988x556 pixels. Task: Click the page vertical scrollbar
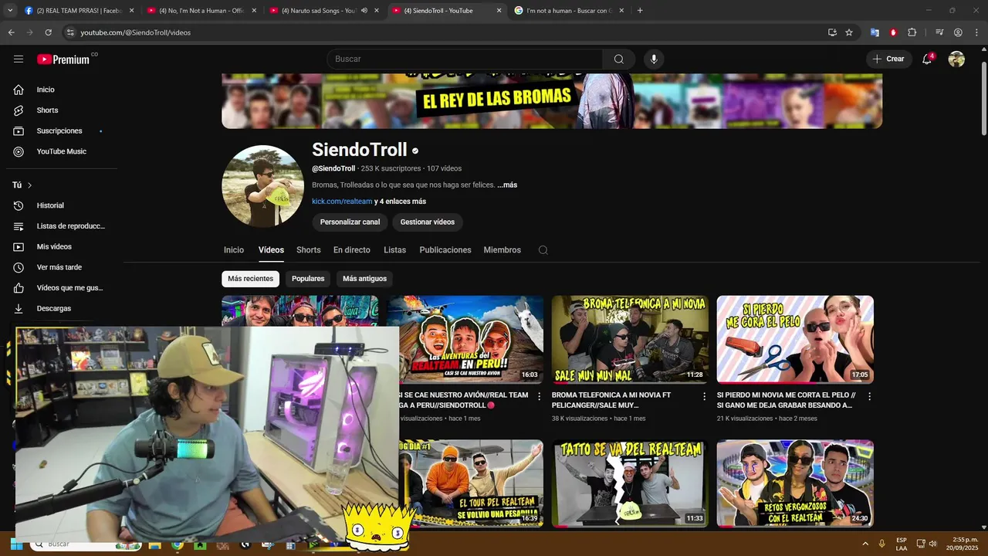[x=983, y=100]
